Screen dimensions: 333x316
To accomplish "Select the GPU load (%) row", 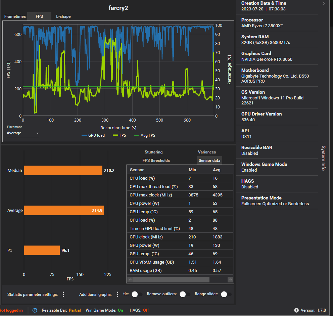I will pyautogui.click(x=180, y=220).
